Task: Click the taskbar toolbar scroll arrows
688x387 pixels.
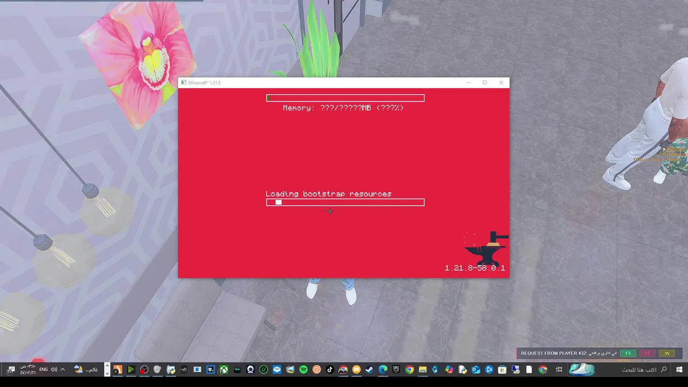Action: pyautogui.click(x=107, y=370)
